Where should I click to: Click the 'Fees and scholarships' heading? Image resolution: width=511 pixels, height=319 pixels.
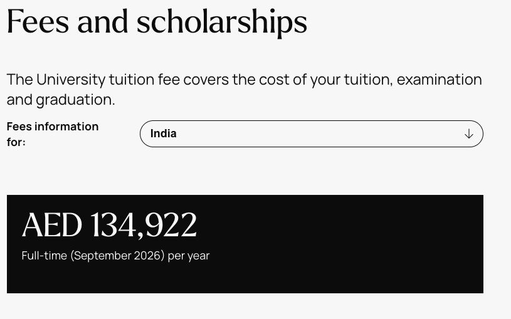[x=157, y=22]
